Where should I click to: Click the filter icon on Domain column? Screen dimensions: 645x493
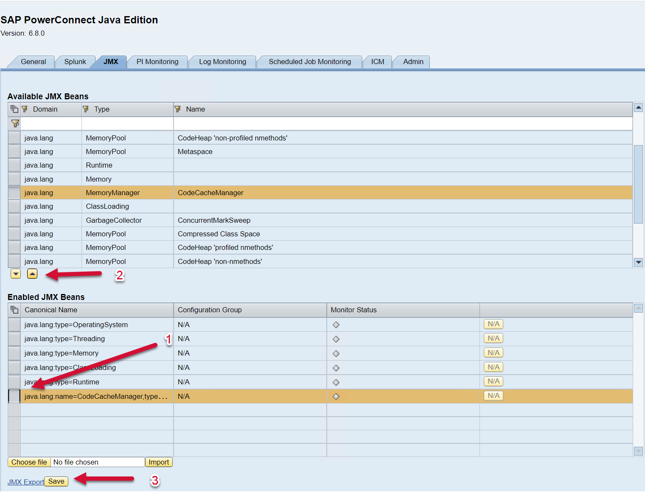[x=25, y=109]
